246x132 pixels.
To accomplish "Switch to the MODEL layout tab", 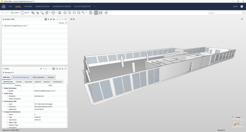I will (x=18, y=6).
